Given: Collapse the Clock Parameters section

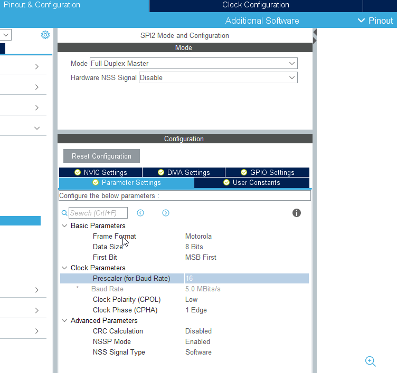Looking at the screenshot, I should tap(64, 268).
